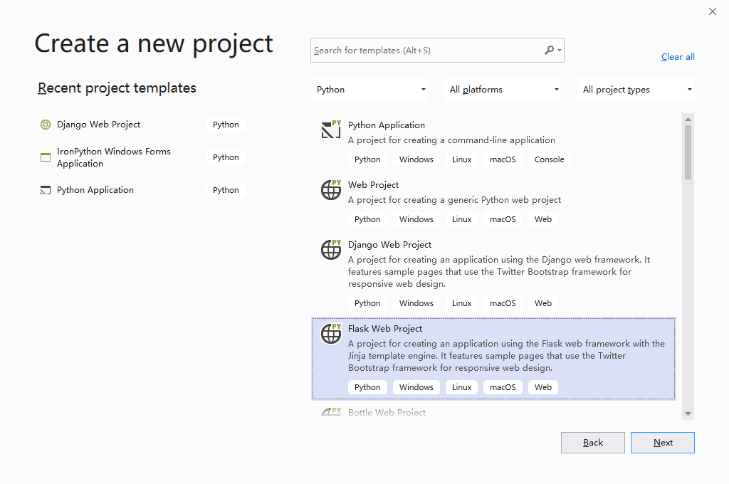This screenshot has width=729, height=484.
Task: Click the Linux tag under Django Web Project
Action: tap(461, 303)
